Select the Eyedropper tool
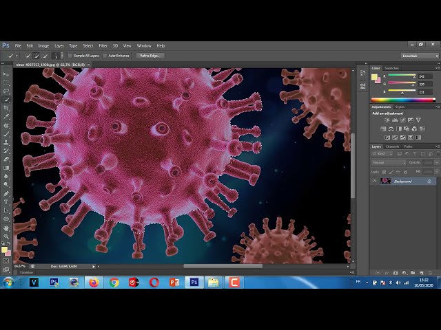 6,116
